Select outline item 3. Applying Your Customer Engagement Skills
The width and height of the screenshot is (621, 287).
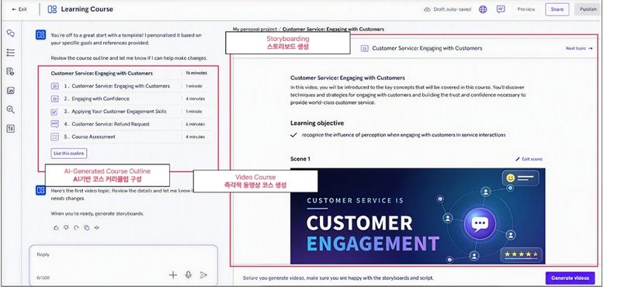pyautogui.click(x=130, y=111)
